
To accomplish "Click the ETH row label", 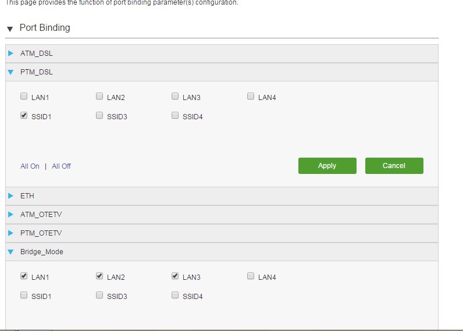I will tap(27, 196).
